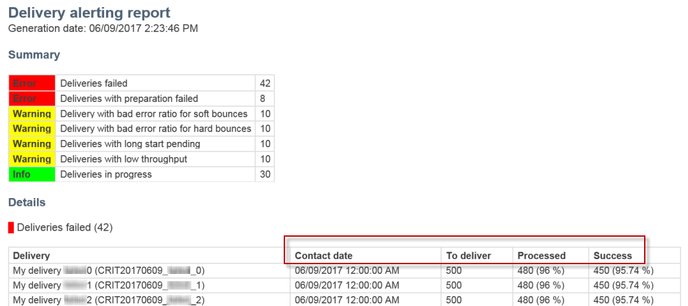Select Deliveries with preparation failed row
688x306 pixels.
tap(129, 99)
